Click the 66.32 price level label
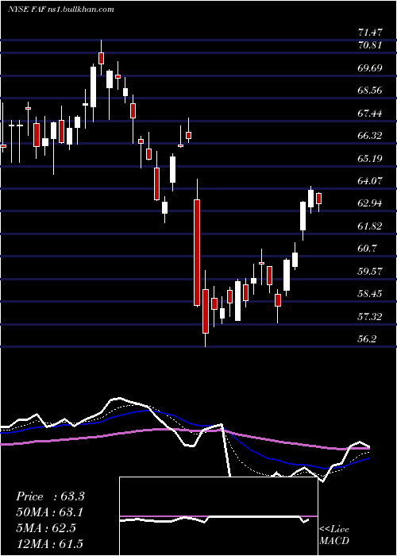Screen dimensions: 397x556 point(371,136)
